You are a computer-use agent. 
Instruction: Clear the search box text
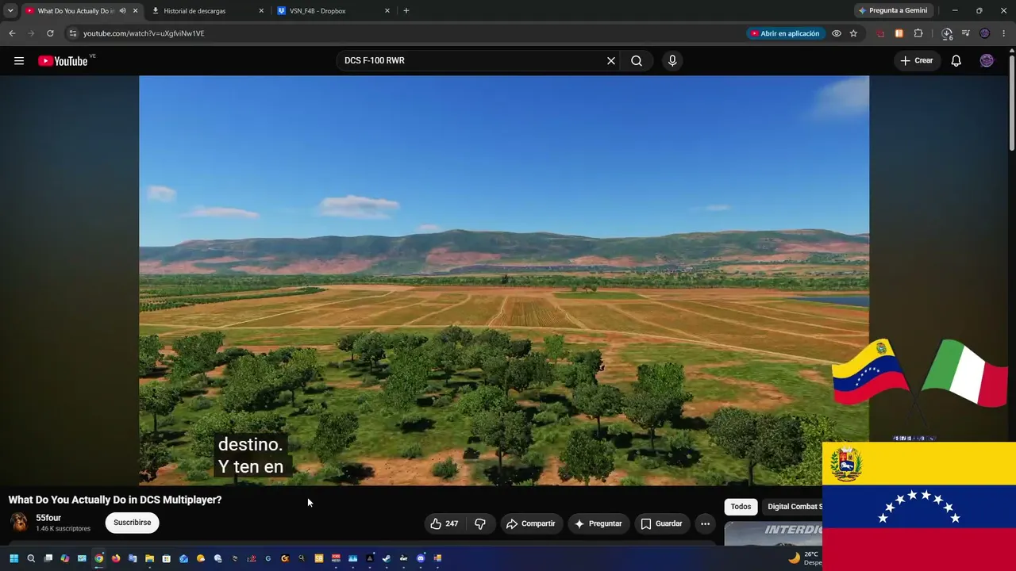611,61
